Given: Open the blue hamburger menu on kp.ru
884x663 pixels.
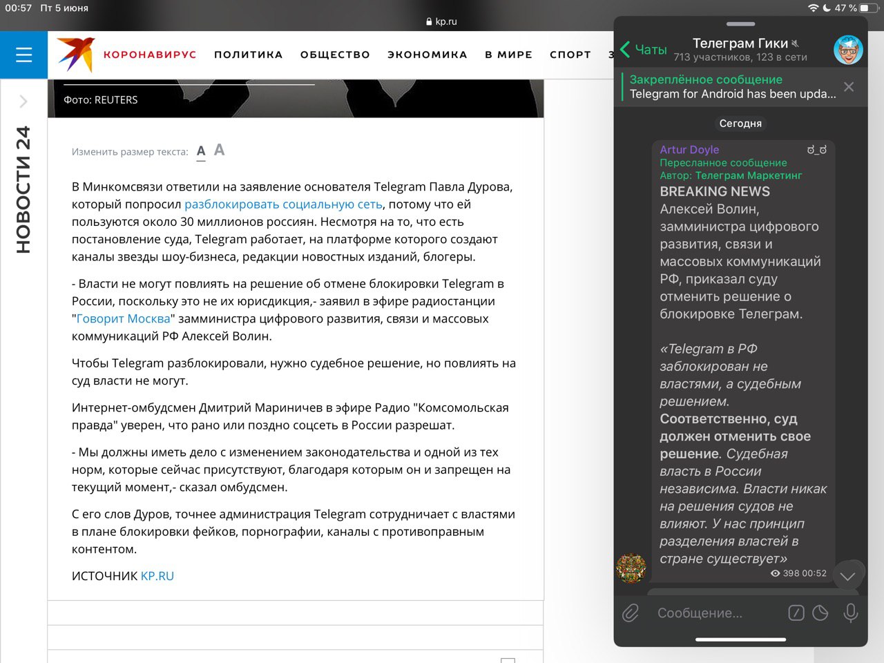Looking at the screenshot, I should [23, 55].
